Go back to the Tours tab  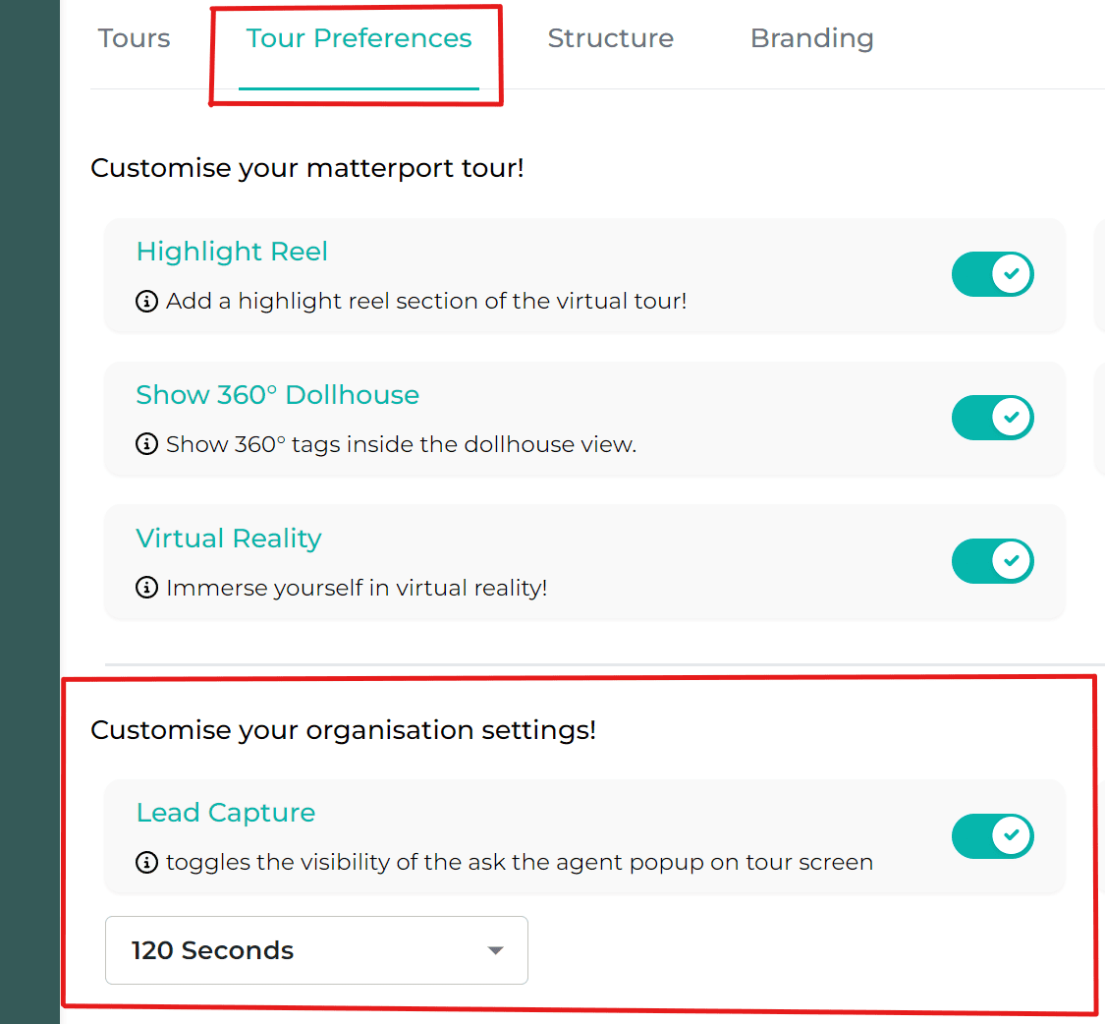[134, 38]
